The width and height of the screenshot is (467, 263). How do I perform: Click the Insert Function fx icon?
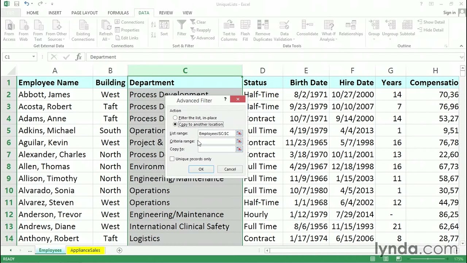(78, 57)
